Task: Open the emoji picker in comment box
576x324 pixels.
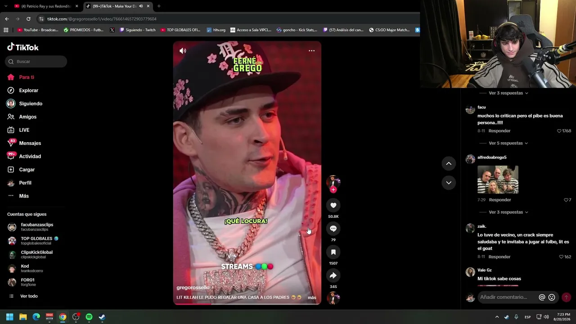Action: [x=552, y=297]
